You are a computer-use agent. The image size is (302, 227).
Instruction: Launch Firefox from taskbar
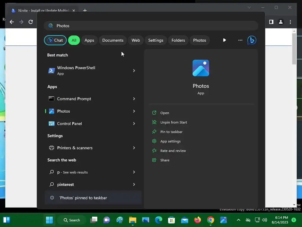(197, 220)
